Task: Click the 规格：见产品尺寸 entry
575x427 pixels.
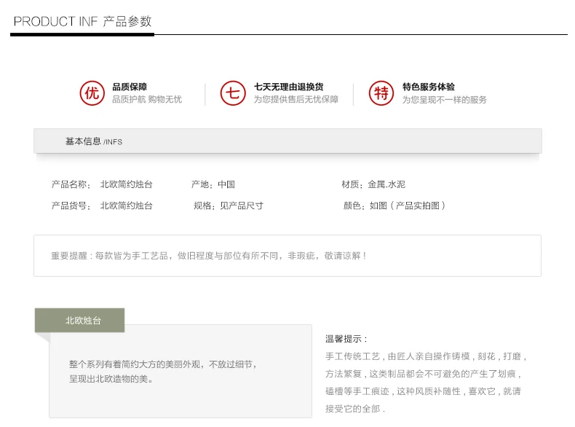Action: [229, 205]
